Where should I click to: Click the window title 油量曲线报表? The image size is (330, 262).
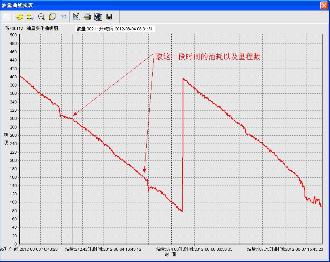click(x=18, y=5)
